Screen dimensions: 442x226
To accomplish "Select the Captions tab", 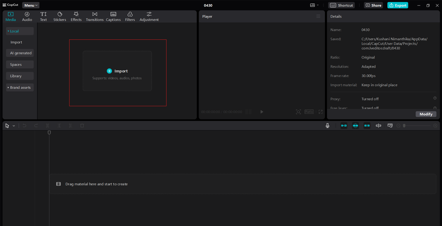I will coord(113,17).
